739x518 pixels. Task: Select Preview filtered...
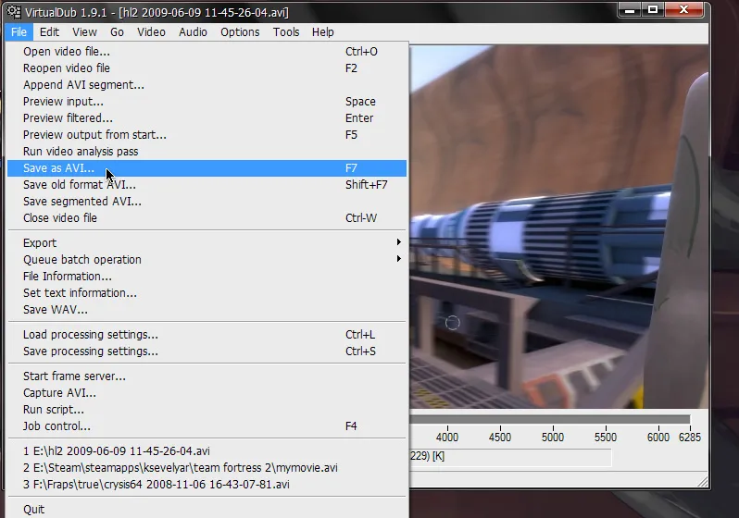point(207,118)
